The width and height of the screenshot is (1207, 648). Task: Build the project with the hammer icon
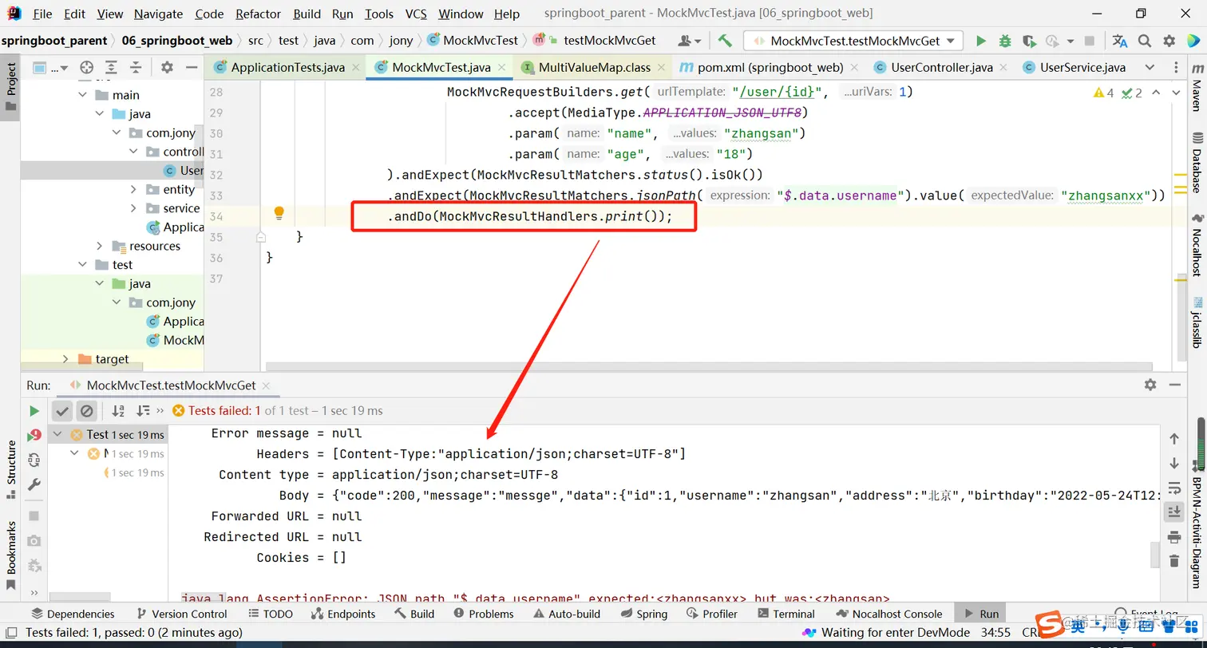[x=725, y=41]
